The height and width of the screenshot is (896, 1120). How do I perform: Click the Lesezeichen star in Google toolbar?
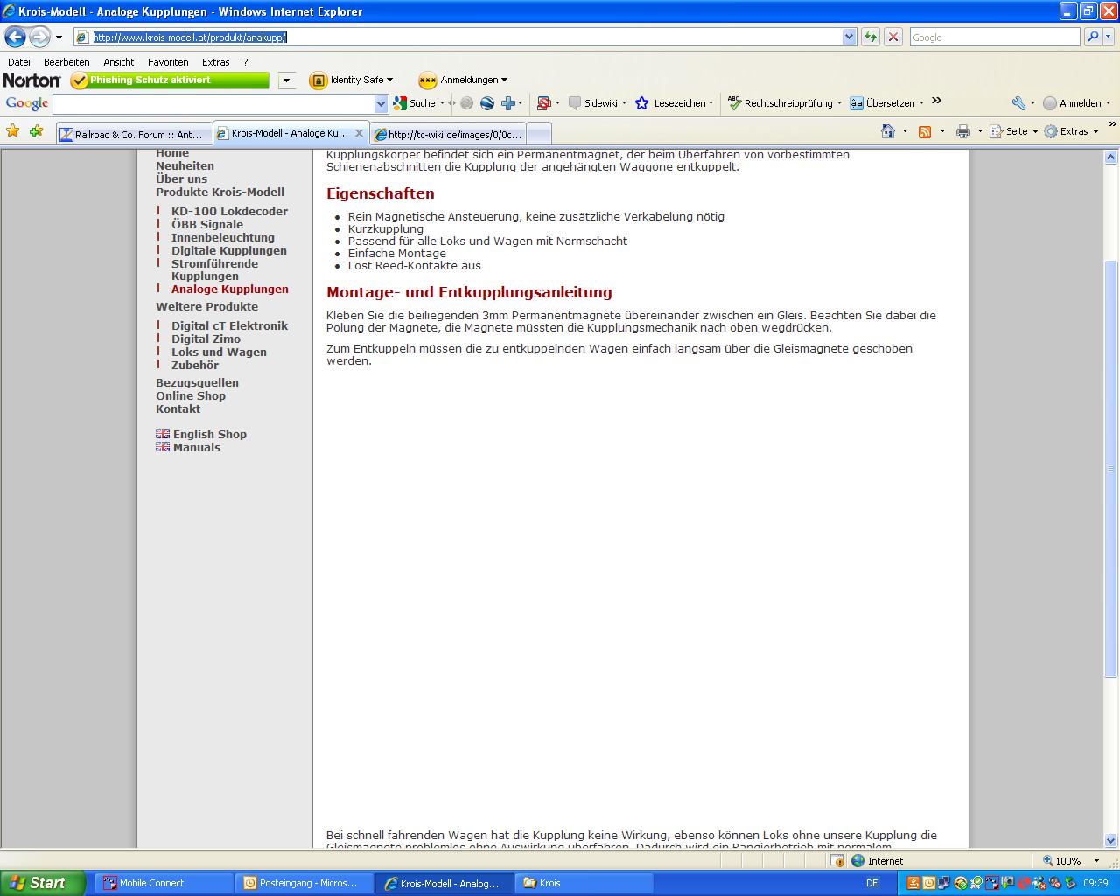click(x=641, y=103)
